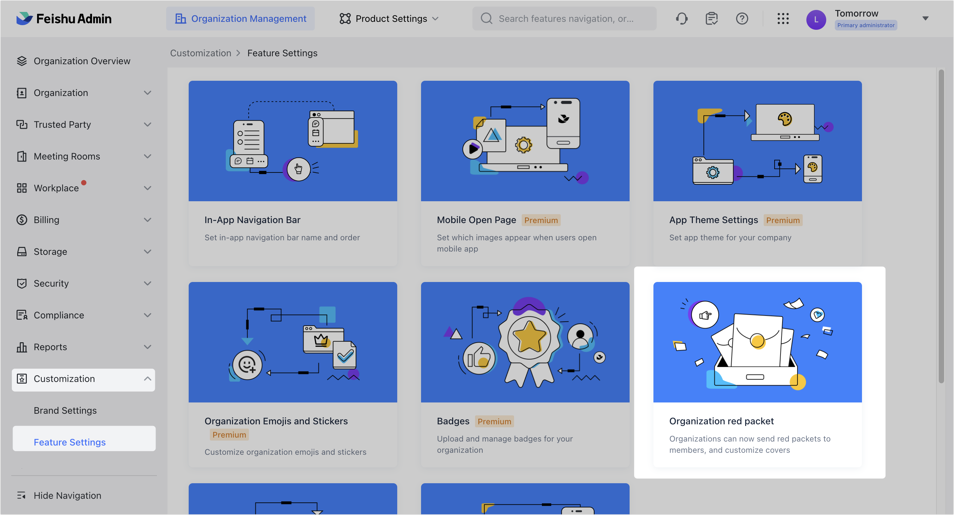This screenshot has width=954, height=515.
Task: Click the customer support headset icon
Action: pyautogui.click(x=682, y=19)
